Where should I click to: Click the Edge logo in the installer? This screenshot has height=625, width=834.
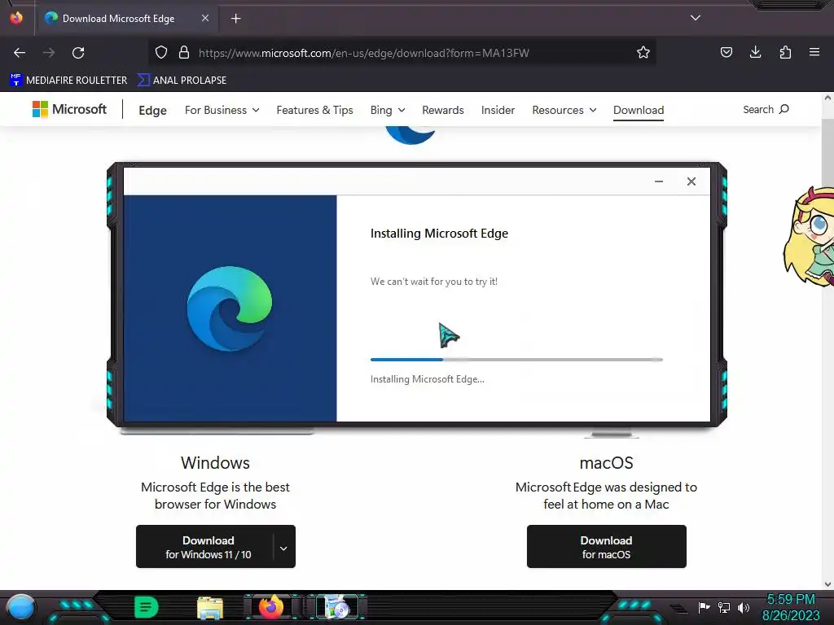coord(229,308)
